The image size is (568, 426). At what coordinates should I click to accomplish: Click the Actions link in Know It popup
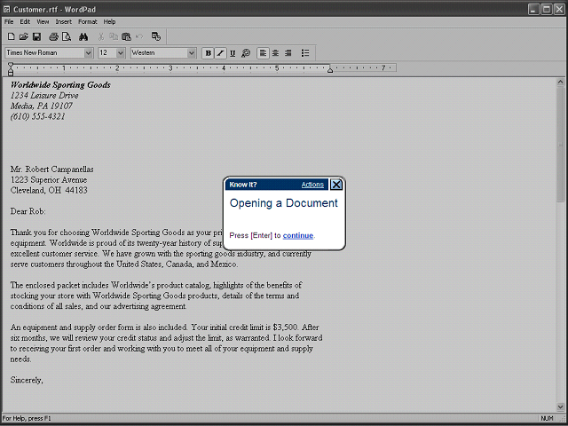pyautogui.click(x=312, y=185)
